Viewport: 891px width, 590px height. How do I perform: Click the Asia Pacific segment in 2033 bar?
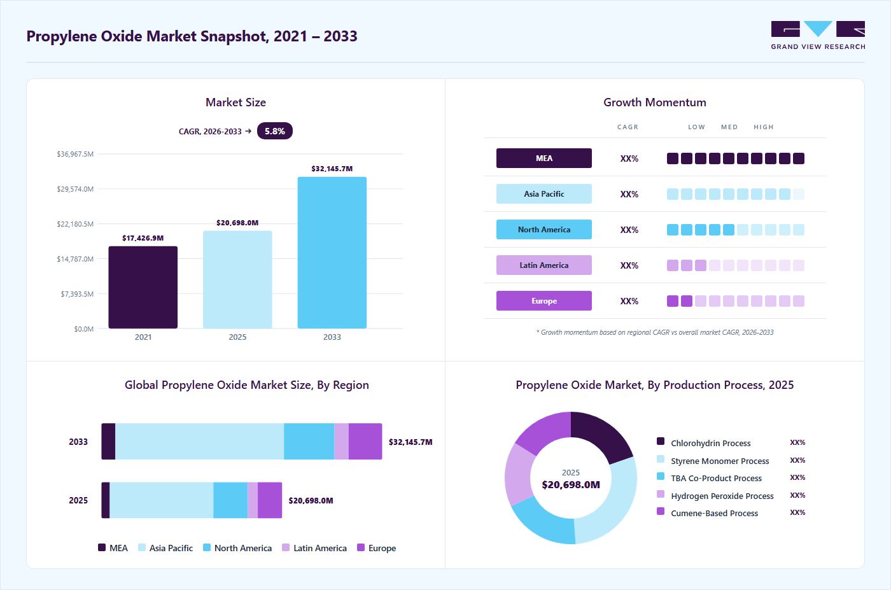pos(199,442)
